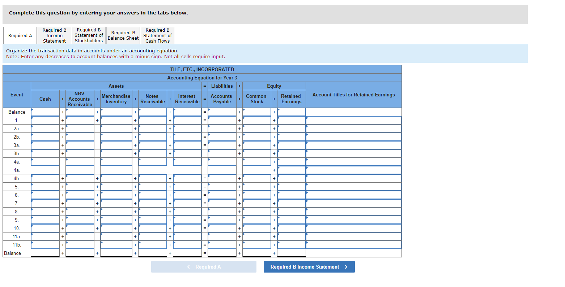Click the 'Interest Receivable' column header
Viewport: 565px width, 287px height.
click(x=187, y=99)
